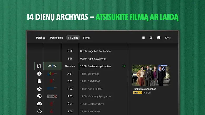205x115 pixels.
Task: Open the Paskutinis pėdsakas preview thumbnail
Action: (x=151, y=75)
